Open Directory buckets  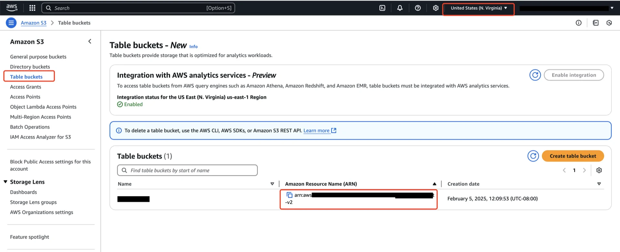coord(30,67)
